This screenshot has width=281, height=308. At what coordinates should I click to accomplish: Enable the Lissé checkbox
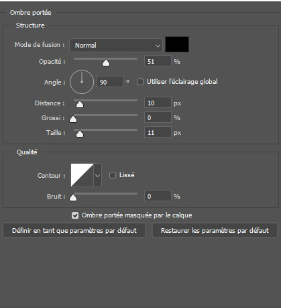[x=113, y=175]
